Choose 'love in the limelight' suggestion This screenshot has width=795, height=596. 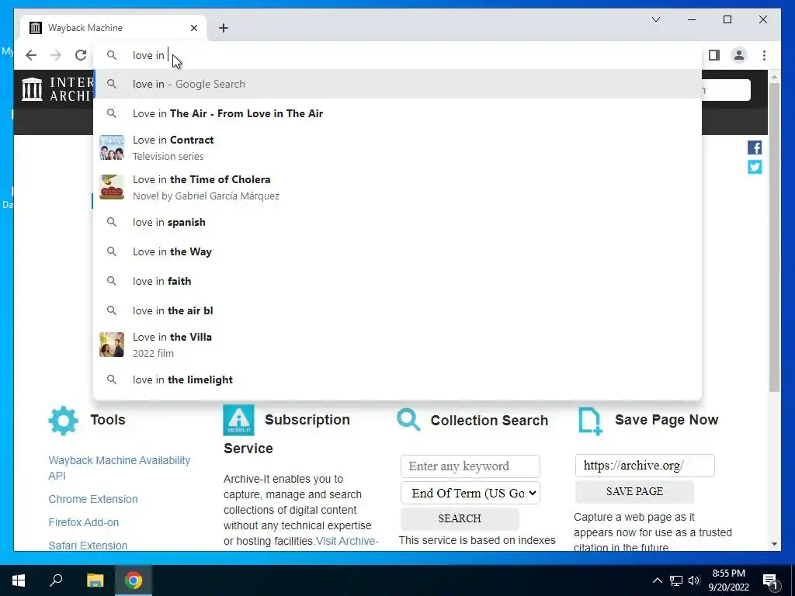pos(397,379)
